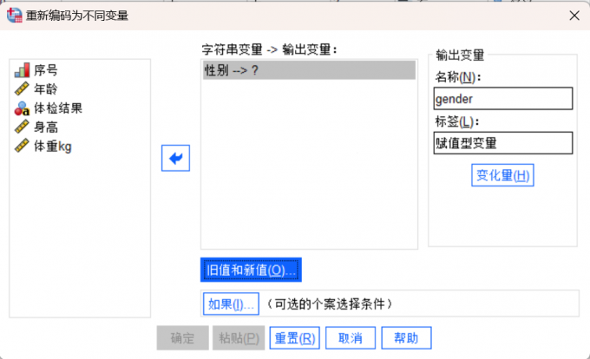Screen dimensions: 590x359
Task: Click the 帮助 button
Action: click(406, 338)
